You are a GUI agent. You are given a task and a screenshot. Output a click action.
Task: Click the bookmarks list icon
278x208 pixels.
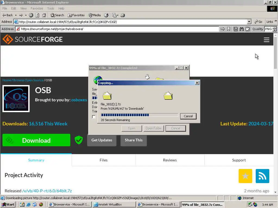(235, 29)
